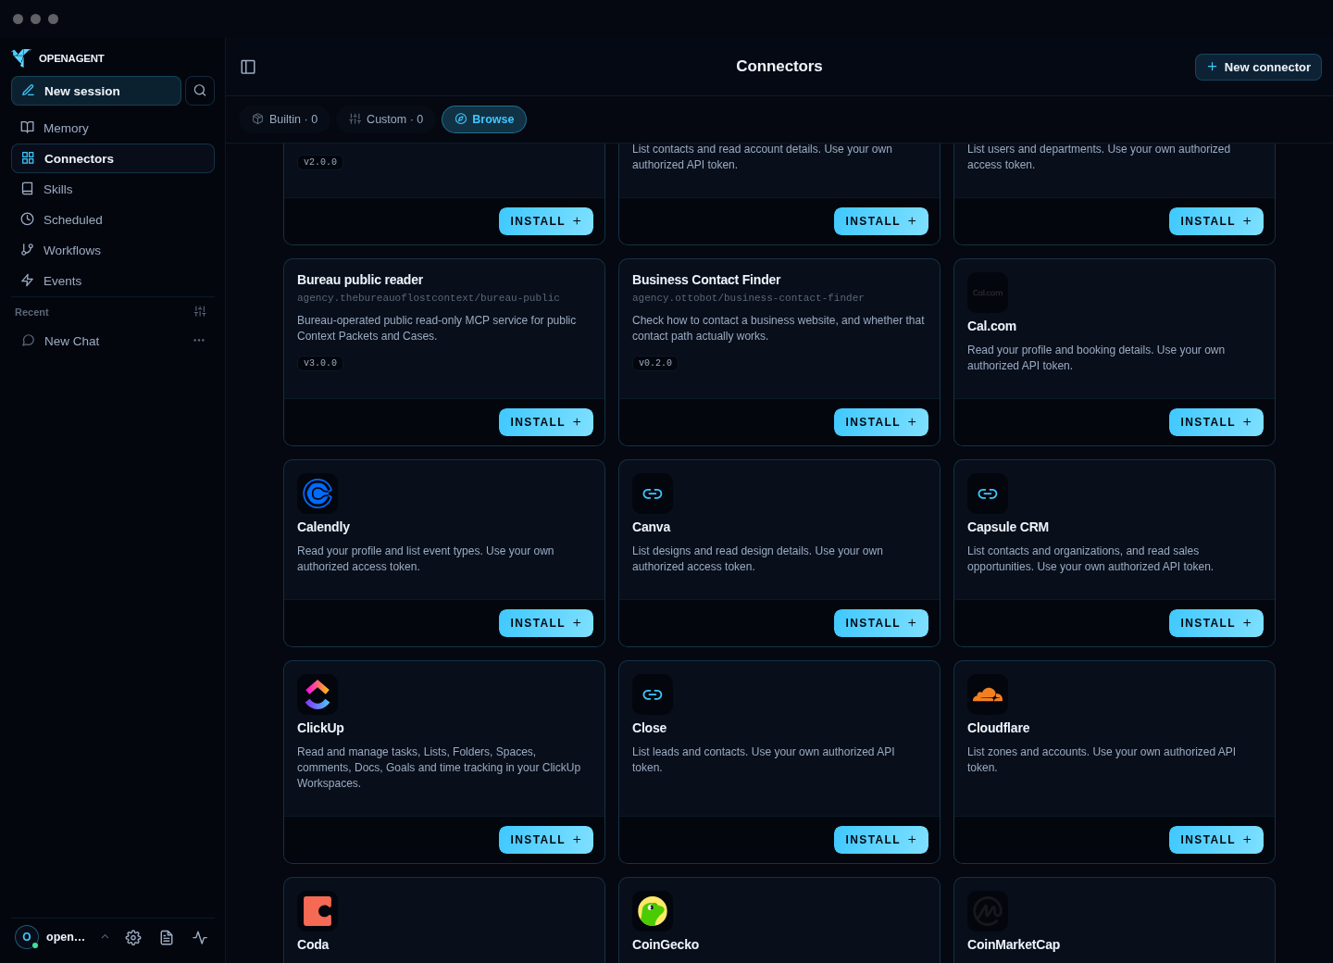Screen dimensions: 1333x963
Task: Click the Coda logo icon
Action: pos(318,911)
